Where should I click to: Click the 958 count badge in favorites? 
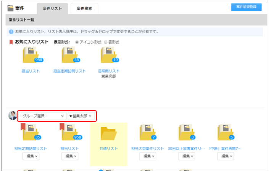tap(39, 60)
